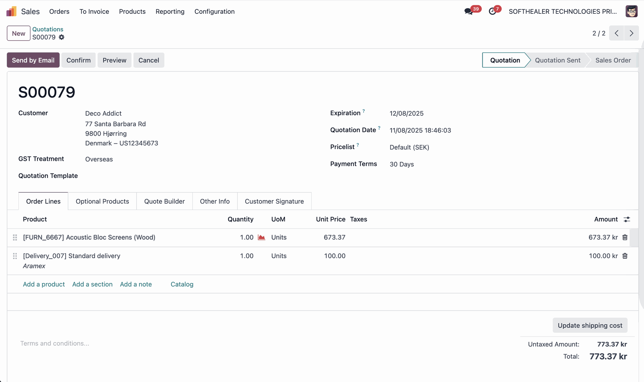Image resolution: width=644 pixels, height=382 pixels.
Task: Open the Reporting menu
Action: coord(170,11)
